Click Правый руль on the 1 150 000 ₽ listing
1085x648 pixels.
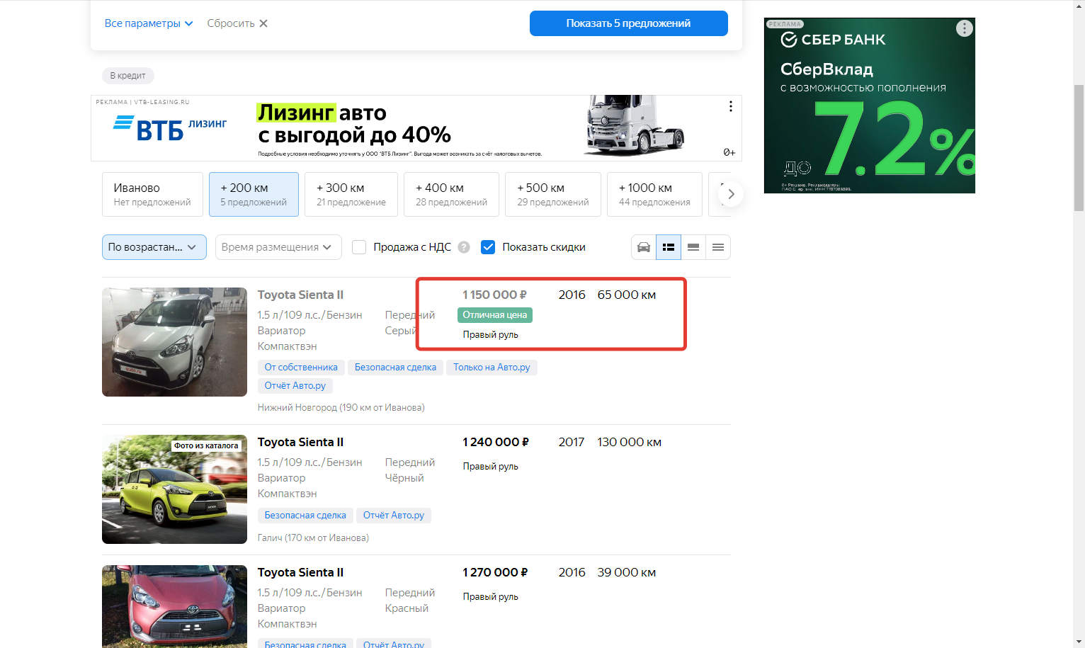(490, 334)
